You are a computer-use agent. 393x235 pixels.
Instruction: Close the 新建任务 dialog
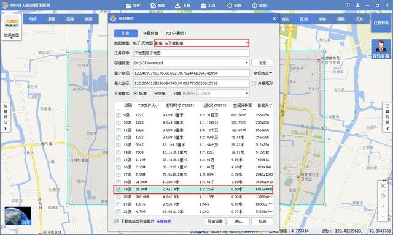(274, 18)
